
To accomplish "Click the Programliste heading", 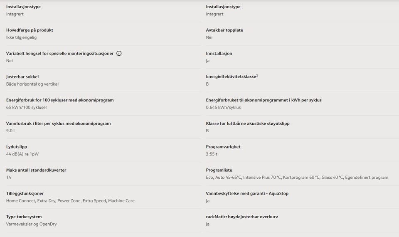I will [x=219, y=170].
